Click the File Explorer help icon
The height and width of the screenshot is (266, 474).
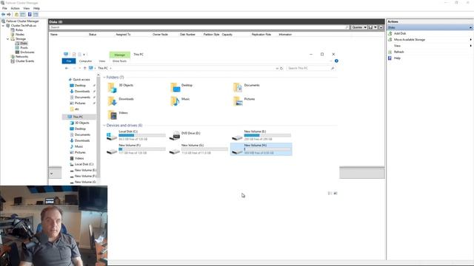[336, 61]
